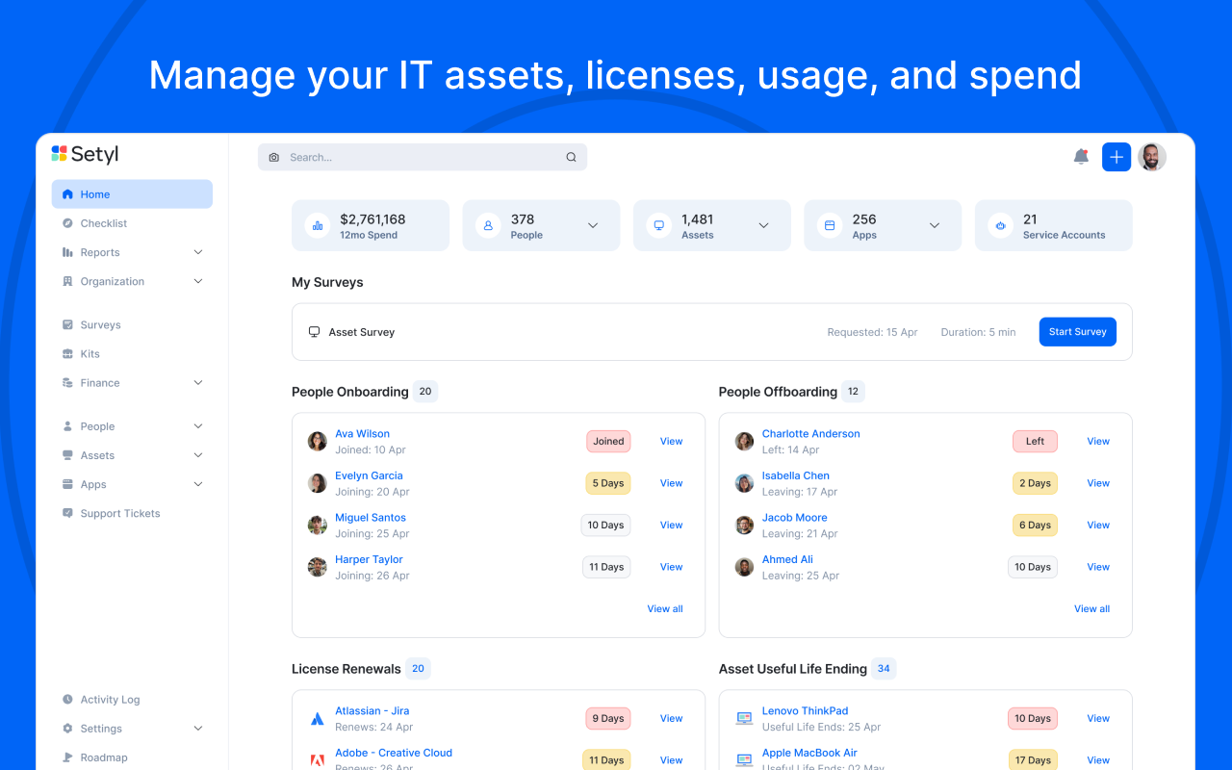View all People Offboarding entries
Viewport: 1232px width, 770px height.
(x=1091, y=608)
